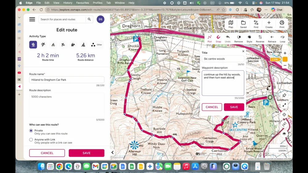
Task: Open the Map layers button
Action: point(231,24)
